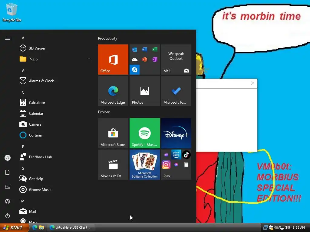Screen dimensions: 310x232
Task: Launch the Spotify Music tile
Action: (144, 133)
